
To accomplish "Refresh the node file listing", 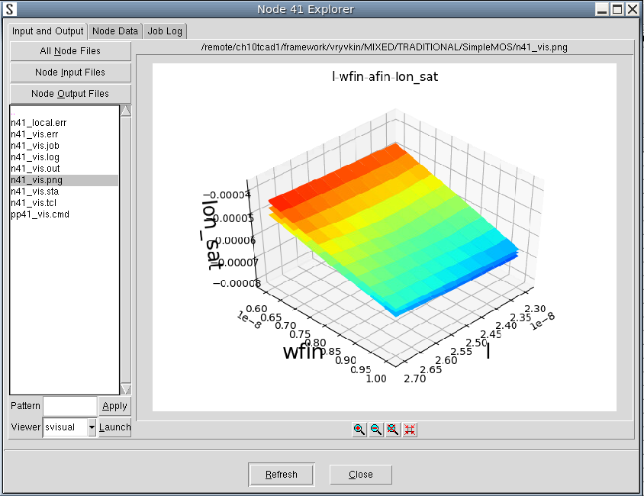I will pyautogui.click(x=281, y=474).
